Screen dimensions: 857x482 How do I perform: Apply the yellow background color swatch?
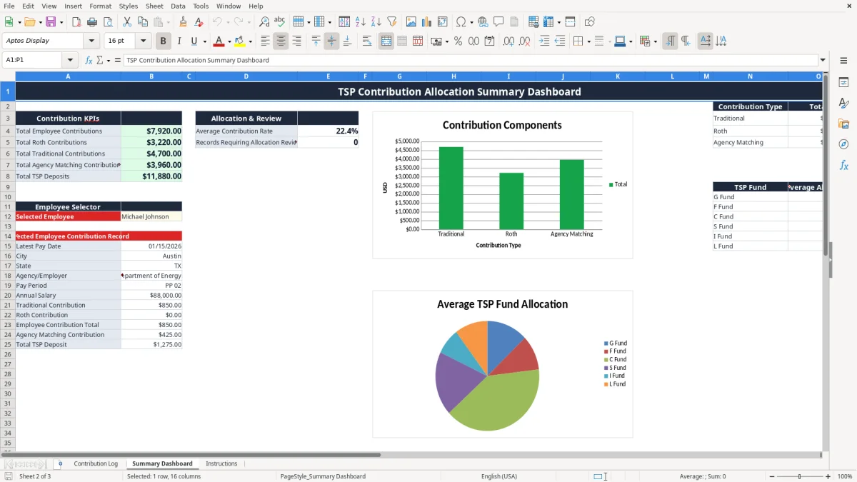pyautogui.click(x=240, y=41)
